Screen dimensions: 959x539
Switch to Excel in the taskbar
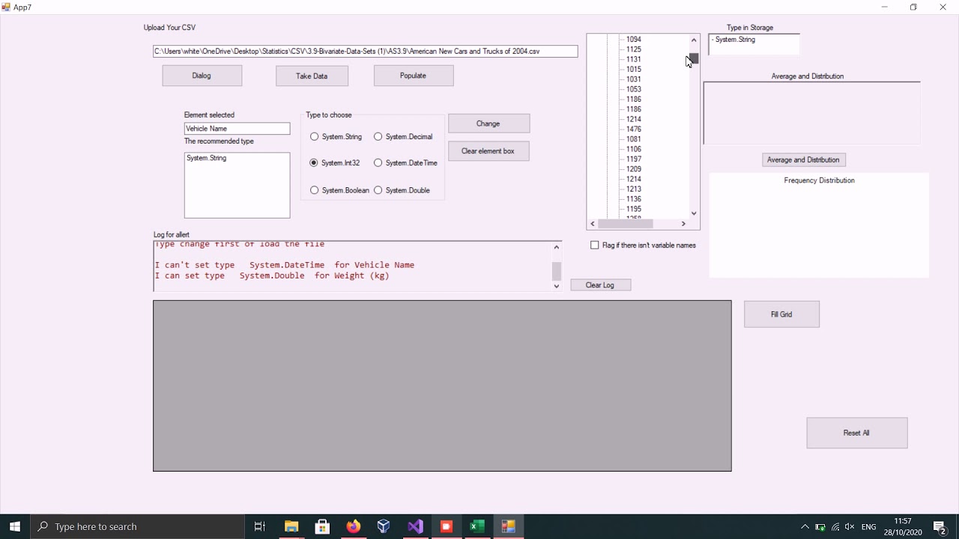pyautogui.click(x=477, y=526)
